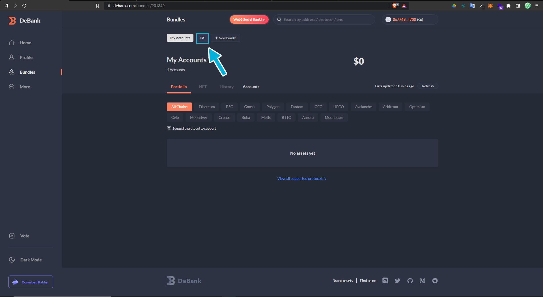Switch to the NFT tab
Image resolution: width=543 pixels, height=297 pixels.
point(202,87)
